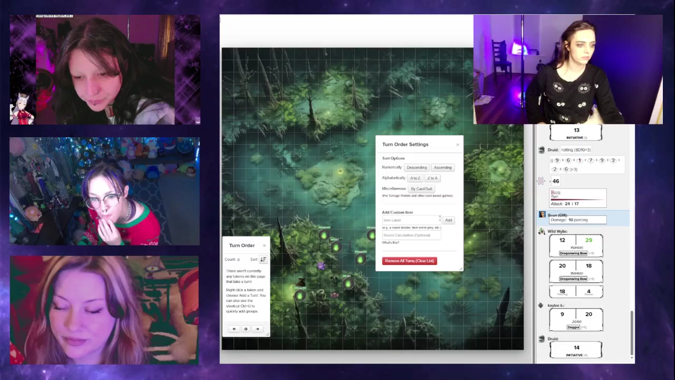The width and height of the screenshot is (675, 380).
Task: Click the 13 INITIATIVE roll card
Action: click(x=576, y=132)
